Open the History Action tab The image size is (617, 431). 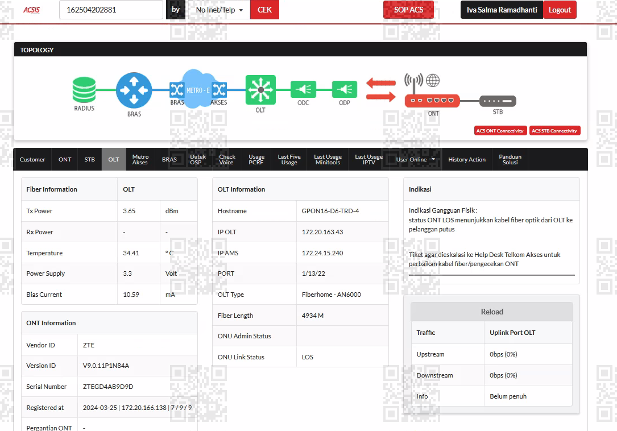[x=467, y=159]
